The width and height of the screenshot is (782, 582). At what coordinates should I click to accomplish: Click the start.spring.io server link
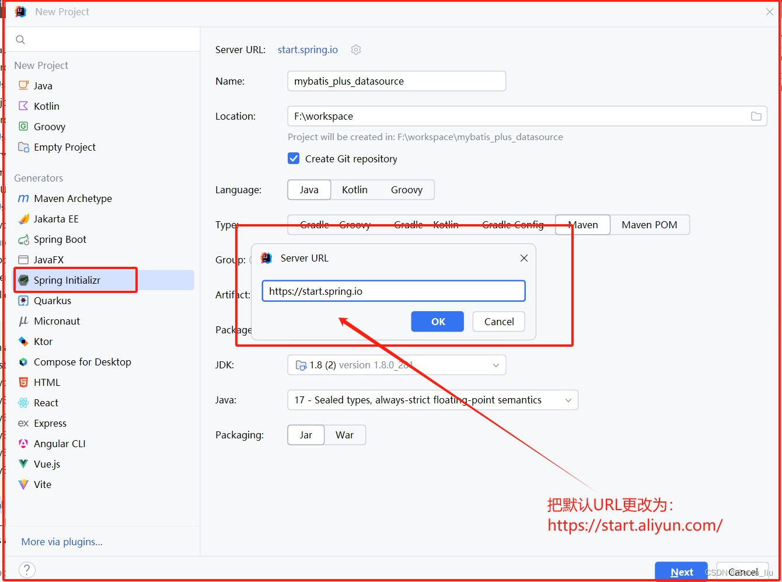point(308,50)
